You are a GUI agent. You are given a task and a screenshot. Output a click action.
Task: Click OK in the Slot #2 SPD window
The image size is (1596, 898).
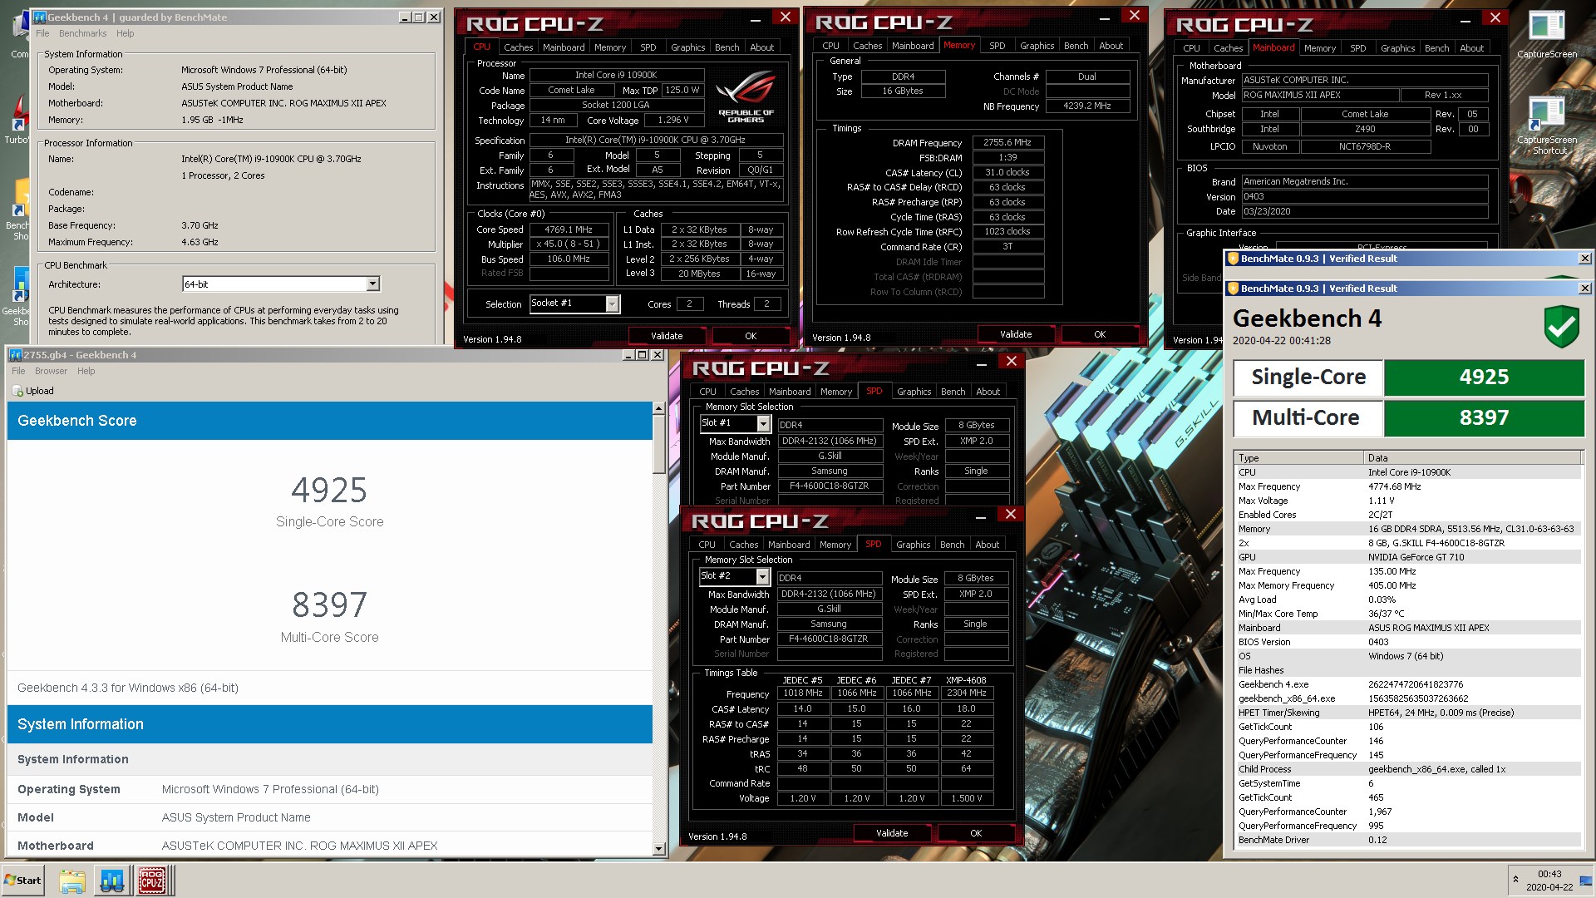(x=976, y=833)
